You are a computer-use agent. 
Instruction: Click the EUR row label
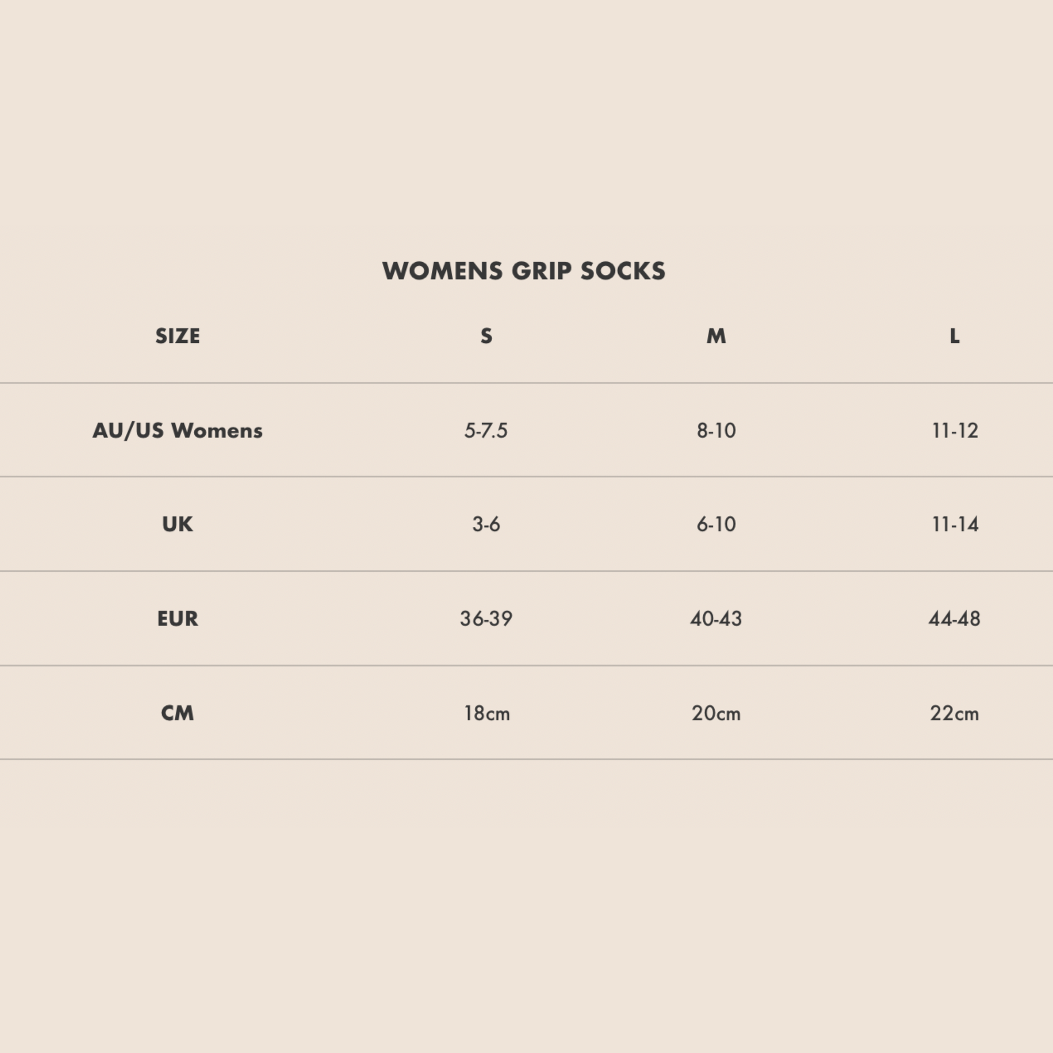[x=177, y=619]
